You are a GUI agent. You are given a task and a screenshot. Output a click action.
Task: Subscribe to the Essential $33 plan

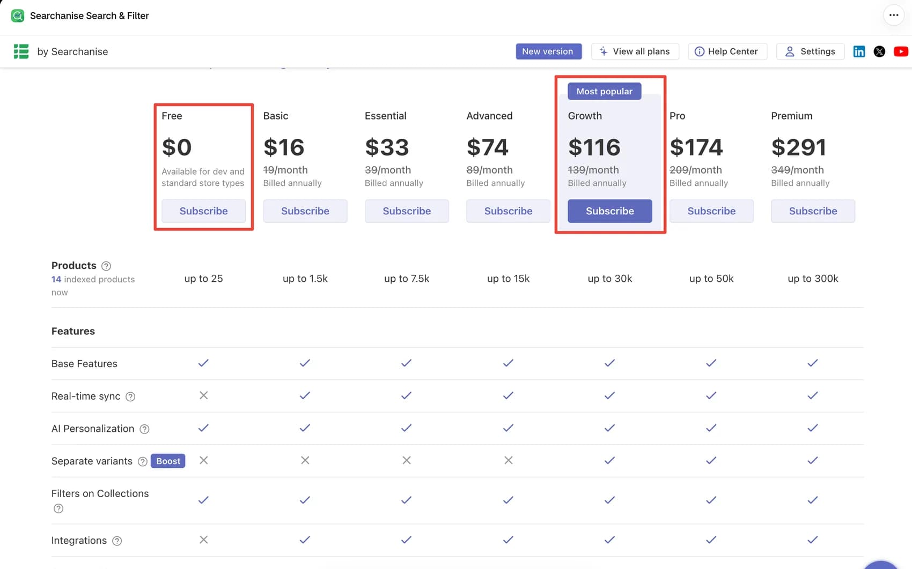(407, 211)
